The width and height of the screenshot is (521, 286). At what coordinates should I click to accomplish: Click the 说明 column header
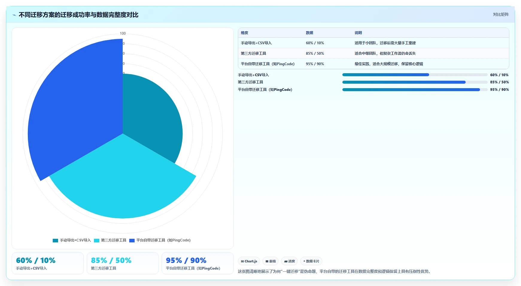coord(358,33)
